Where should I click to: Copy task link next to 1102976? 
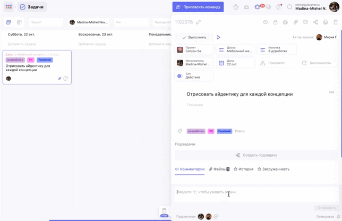[x=198, y=22]
